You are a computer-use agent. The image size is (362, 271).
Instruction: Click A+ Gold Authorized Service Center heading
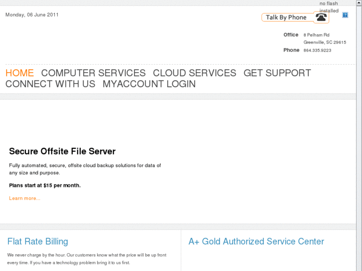256,242
